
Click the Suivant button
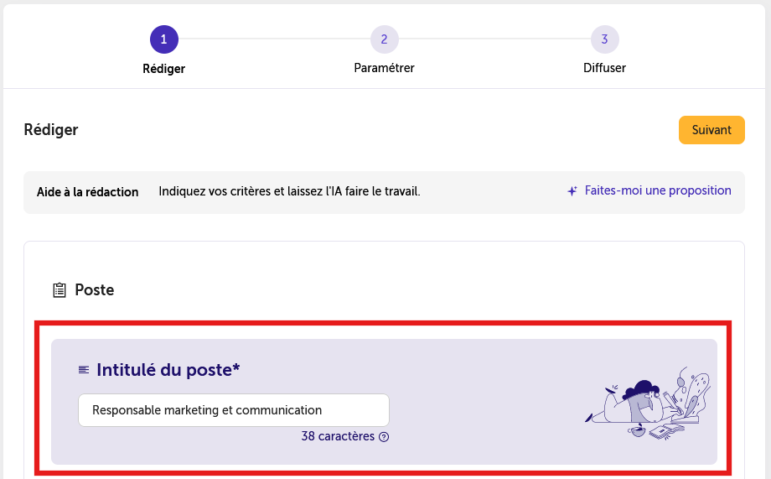(711, 130)
